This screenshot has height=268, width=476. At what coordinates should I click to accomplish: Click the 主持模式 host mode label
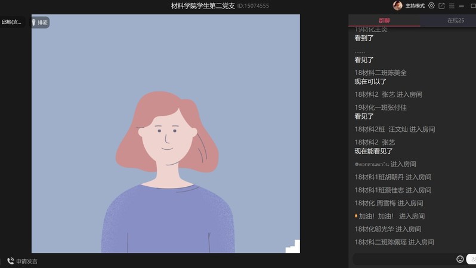point(415,6)
